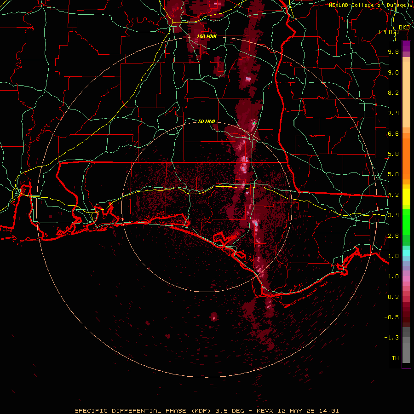Click the 100 NMI range ring label
The height and width of the screenshot is (414, 414).
[x=207, y=36]
